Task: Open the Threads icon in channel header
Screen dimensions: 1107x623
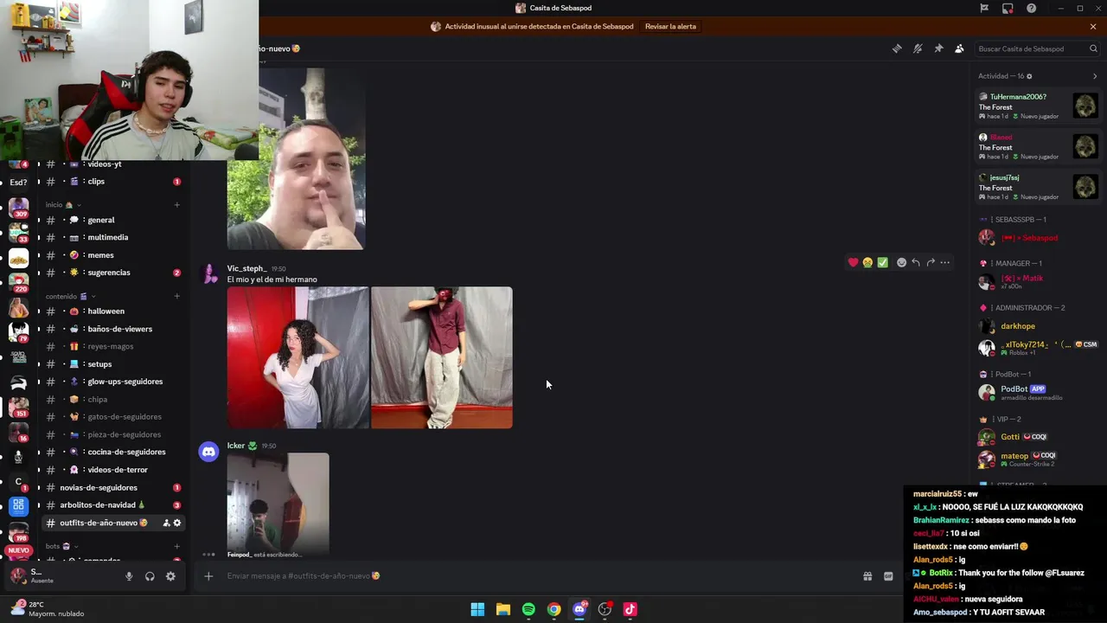Action: pos(897,48)
